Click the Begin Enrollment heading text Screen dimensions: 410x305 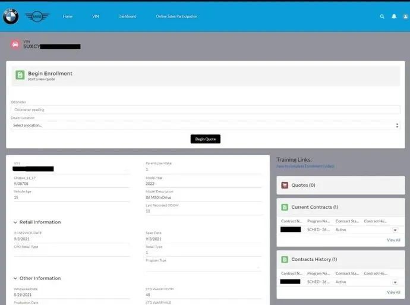50,73
